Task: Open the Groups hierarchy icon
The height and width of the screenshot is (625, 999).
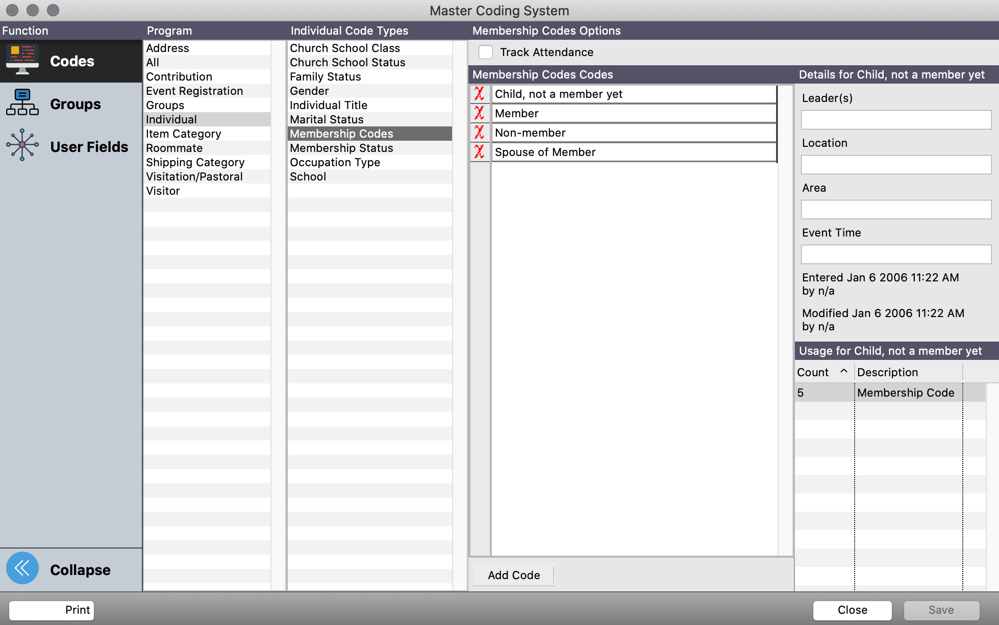Action: pyautogui.click(x=22, y=103)
